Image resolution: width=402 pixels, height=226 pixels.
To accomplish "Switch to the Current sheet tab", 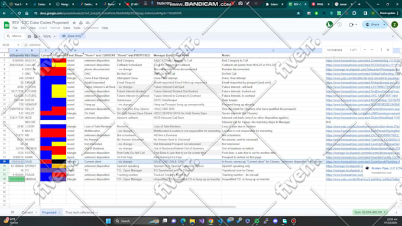I will point(27,212).
